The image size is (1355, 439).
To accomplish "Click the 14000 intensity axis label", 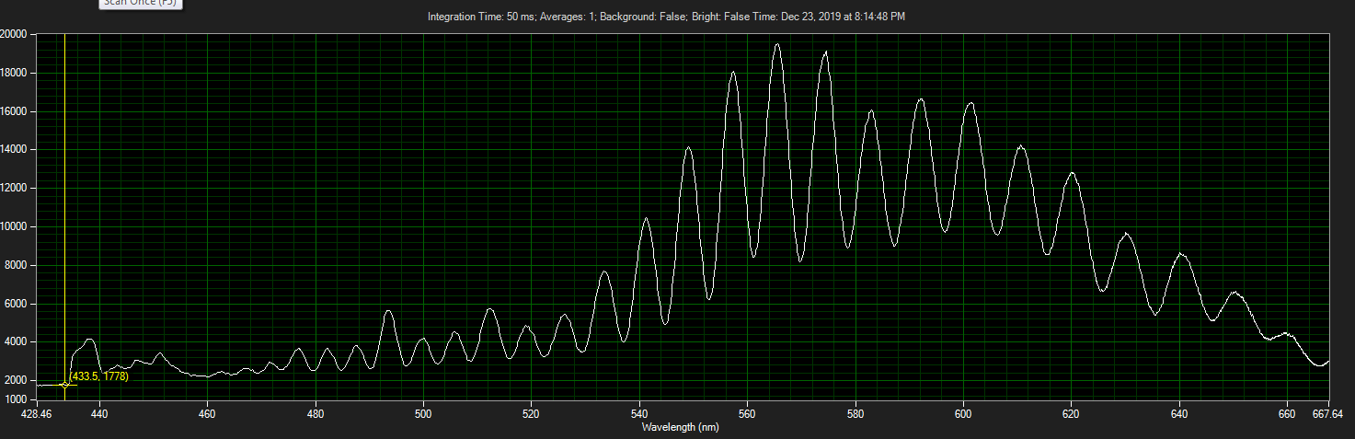I will [15, 150].
